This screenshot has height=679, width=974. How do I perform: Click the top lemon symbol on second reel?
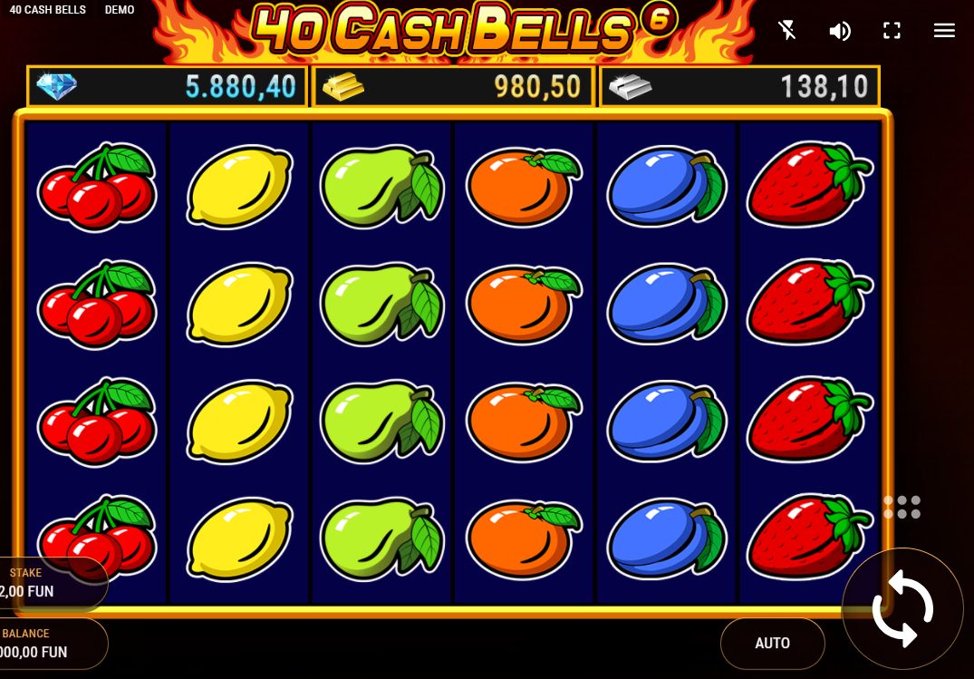coord(239,187)
